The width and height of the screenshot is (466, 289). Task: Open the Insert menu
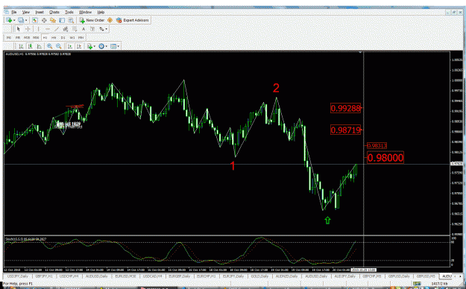40,12
